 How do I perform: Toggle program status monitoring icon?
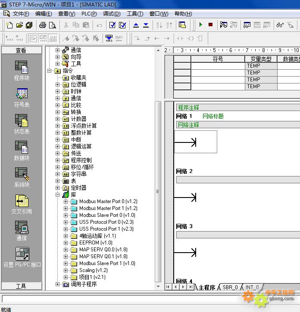coord(223,25)
